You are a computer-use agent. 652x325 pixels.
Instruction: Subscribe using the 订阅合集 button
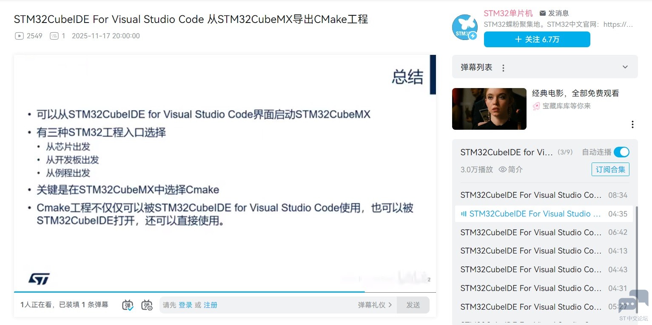(610, 169)
